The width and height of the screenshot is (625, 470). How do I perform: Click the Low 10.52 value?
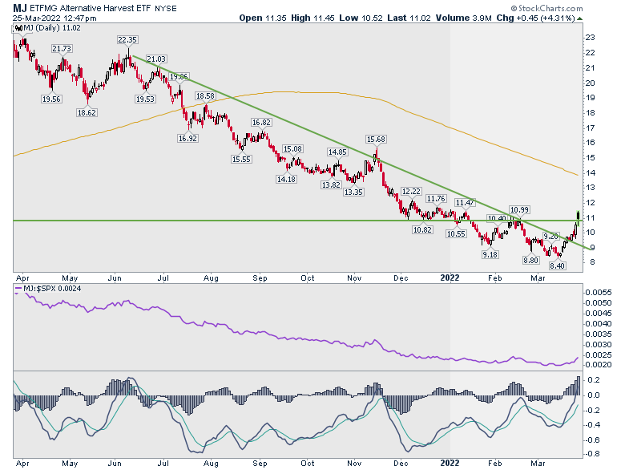[x=361, y=18]
